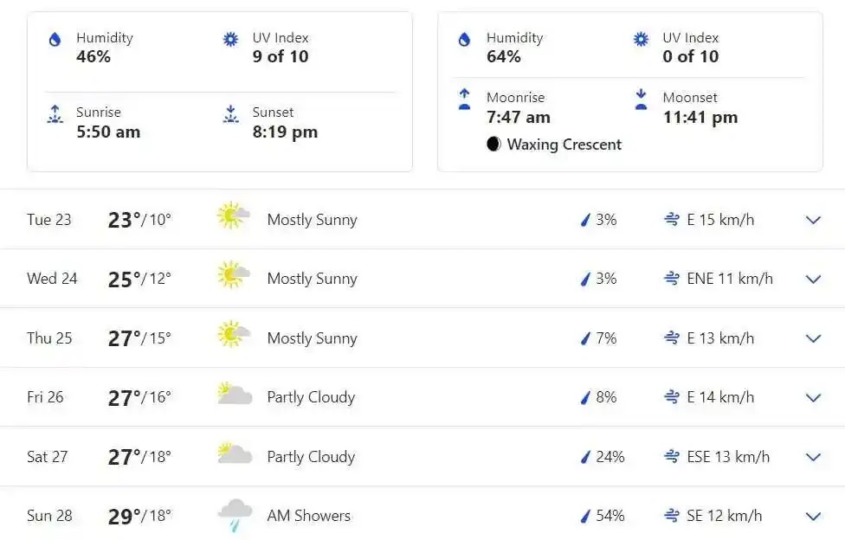
Task: Click the moonset icon beside 11:41 pm
Action: coord(641,100)
